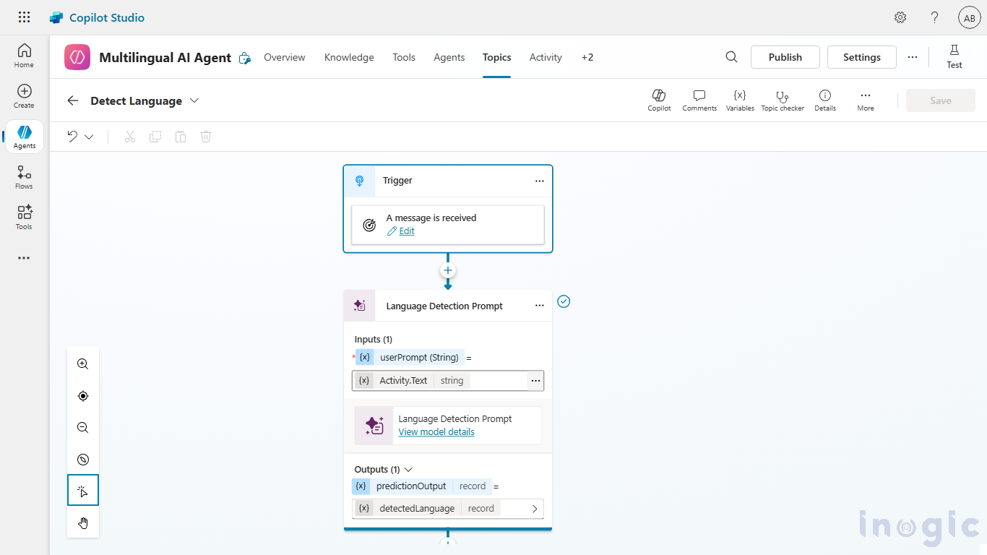Switch to the Activity tab

coord(546,57)
